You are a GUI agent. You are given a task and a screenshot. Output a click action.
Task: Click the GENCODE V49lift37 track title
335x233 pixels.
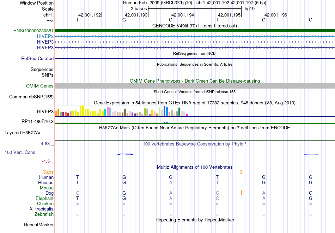click(x=195, y=26)
